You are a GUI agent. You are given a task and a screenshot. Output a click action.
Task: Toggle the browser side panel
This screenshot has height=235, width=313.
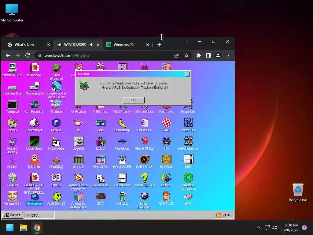[x=208, y=56]
